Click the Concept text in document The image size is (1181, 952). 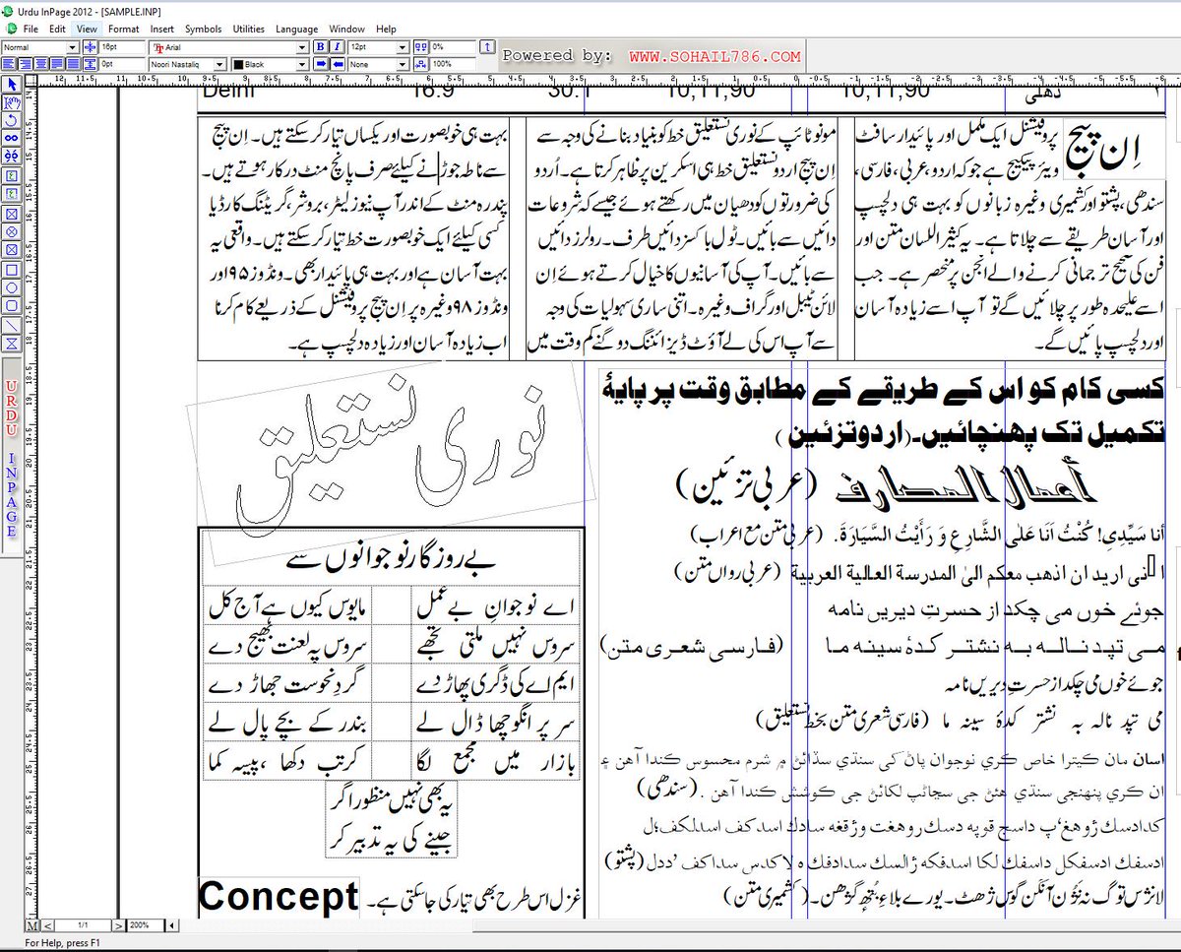[279, 897]
